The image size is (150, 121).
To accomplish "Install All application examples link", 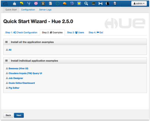I will (10, 50).
